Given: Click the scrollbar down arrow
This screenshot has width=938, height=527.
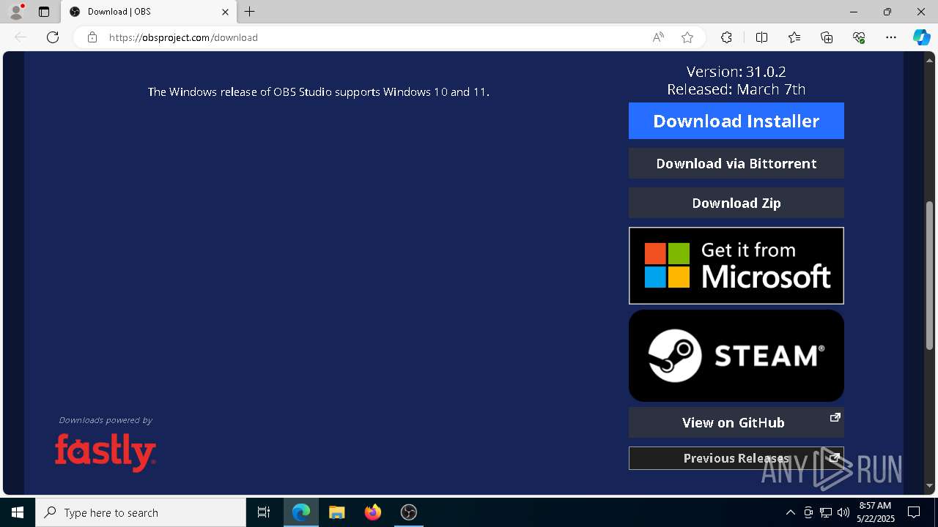Looking at the screenshot, I should coord(930,485).
